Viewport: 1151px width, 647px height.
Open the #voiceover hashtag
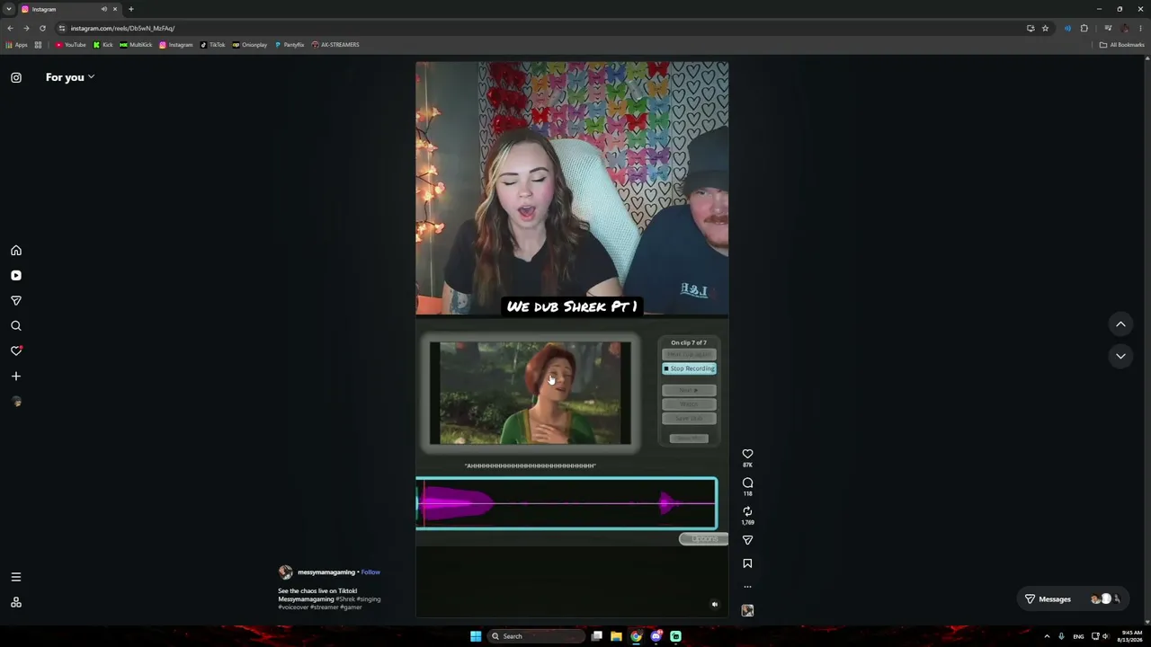[x=293, y=607]
